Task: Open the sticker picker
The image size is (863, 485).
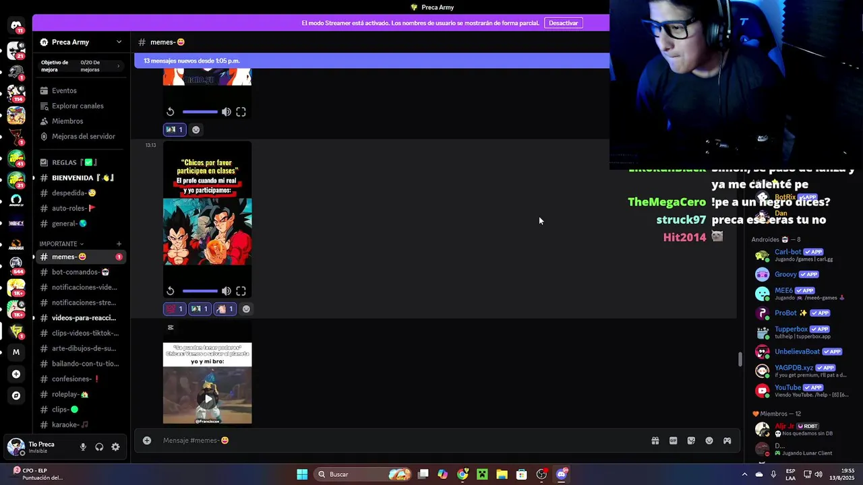Action: point(691,441)
